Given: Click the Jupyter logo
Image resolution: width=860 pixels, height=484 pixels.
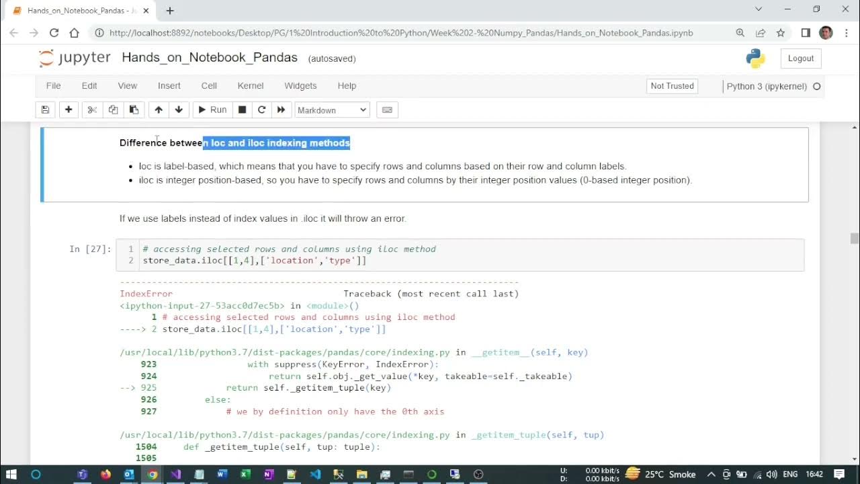Looking at the screenshot, I should (75, 58).
